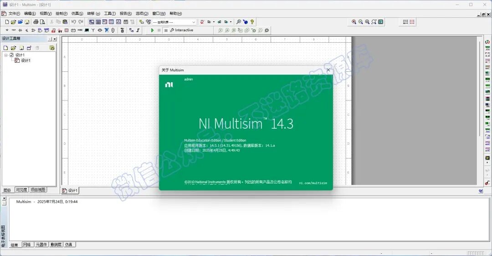Place a bus with the bus icon
This screenshot has height=256, width=492.
(138, 30)
